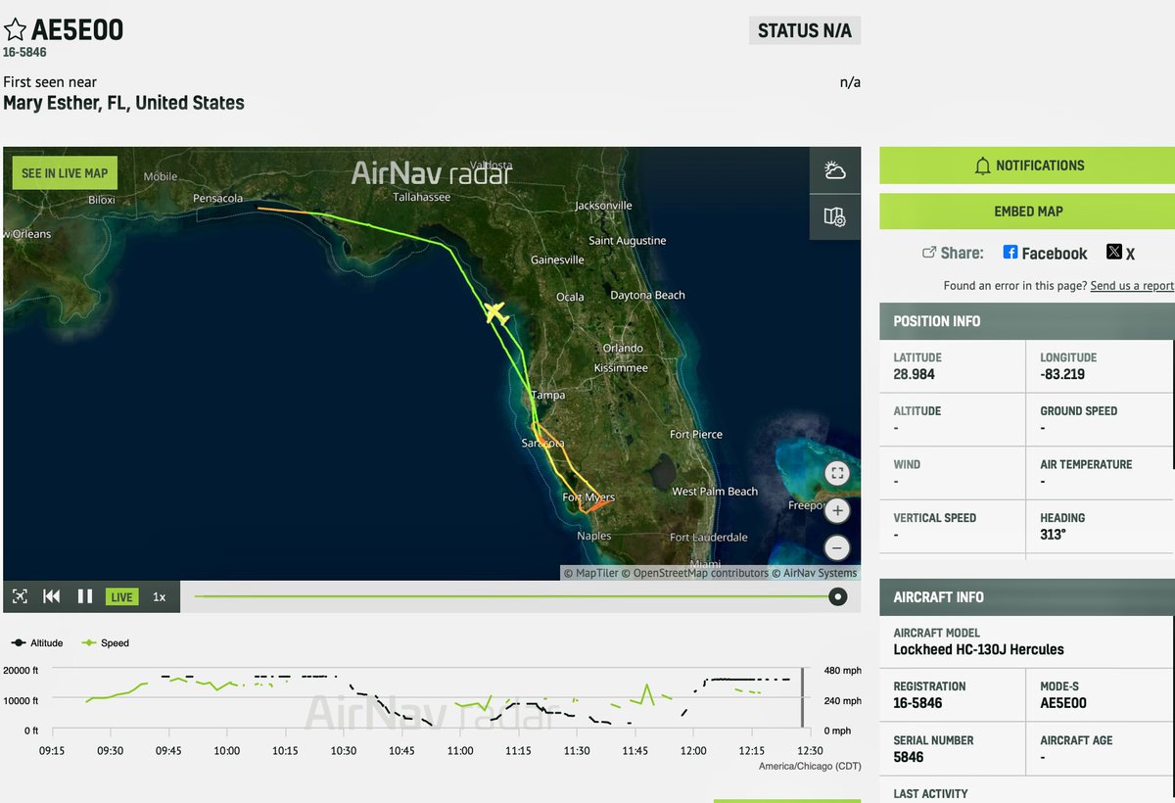1175x803 pixels.
Task: Open the NOTIFICATIONS button
Action: click(1028, 165)
